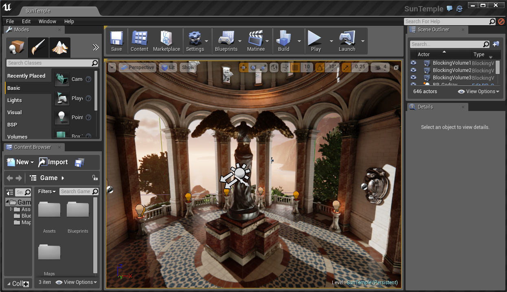Open the Lit view mode dropdown
This screenshot has height=292, width=507.
[168, 68]
